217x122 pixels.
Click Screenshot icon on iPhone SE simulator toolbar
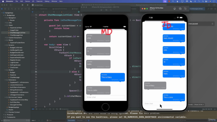pyautogui.click(x=106, y=10)
